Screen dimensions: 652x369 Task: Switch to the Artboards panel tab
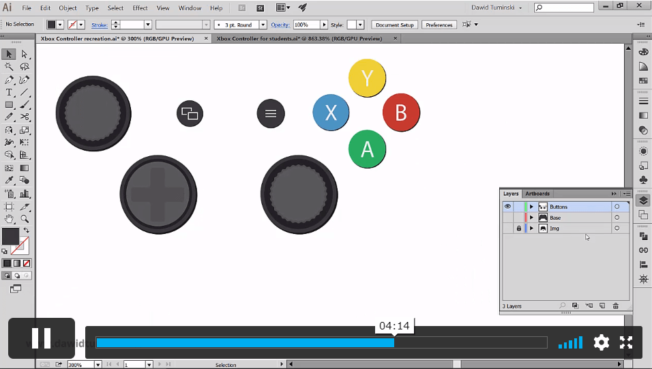click(x=537, y=194)
